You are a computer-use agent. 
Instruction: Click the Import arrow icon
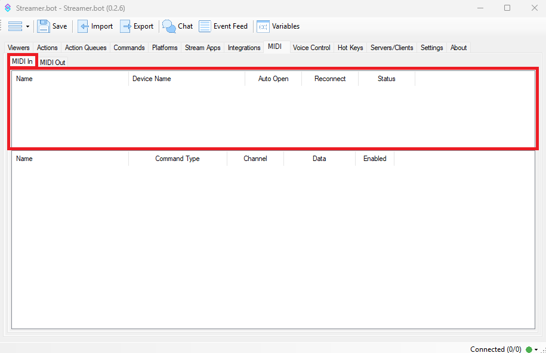pos(83,26)
